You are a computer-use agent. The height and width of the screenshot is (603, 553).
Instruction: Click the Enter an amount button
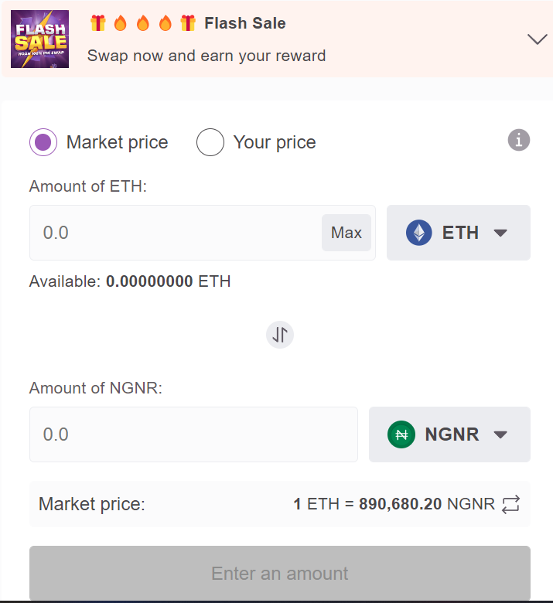click(280, 573)
